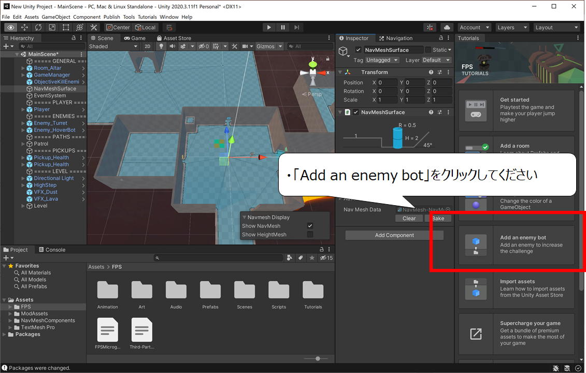Switch to the Navigation tab
The width and height of the screenshot is (586, 373).
396,38
